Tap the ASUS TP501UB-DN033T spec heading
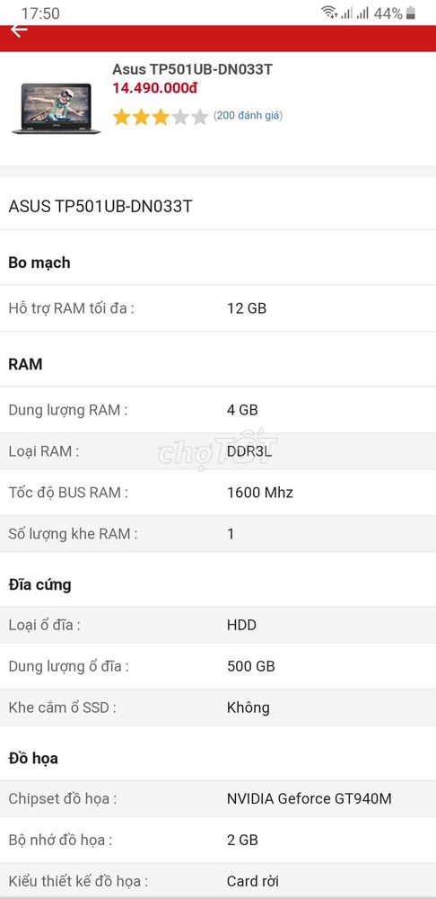436x899 pixels. (100, 207)
